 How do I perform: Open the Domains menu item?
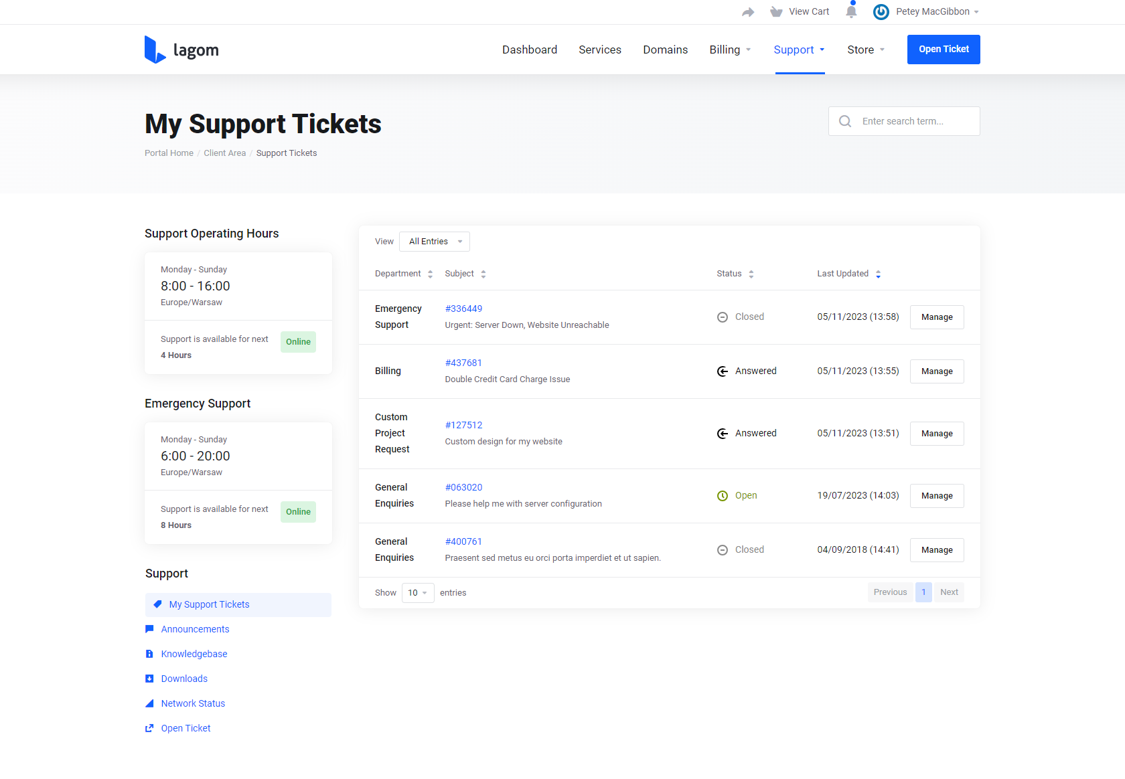click(x=666, y=50)
